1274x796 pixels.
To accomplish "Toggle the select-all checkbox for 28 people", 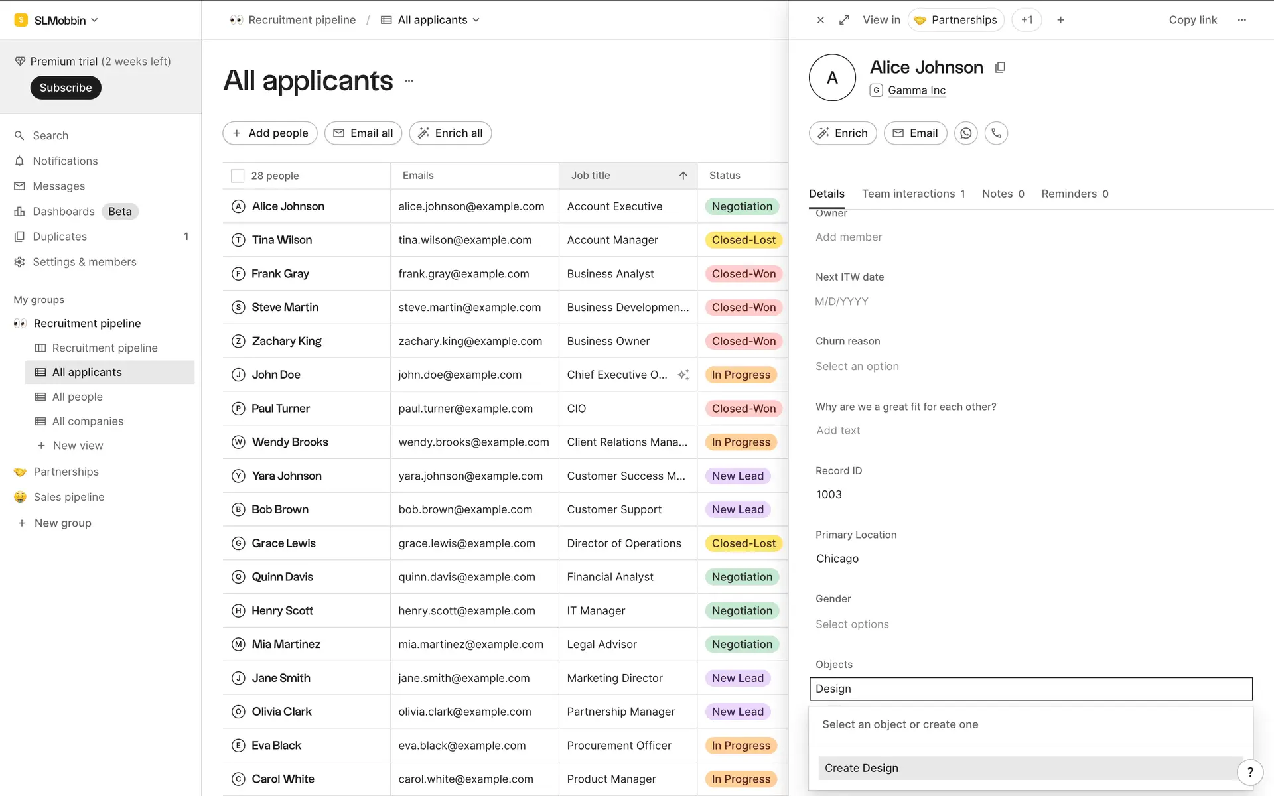I will (x=238, y=176).
